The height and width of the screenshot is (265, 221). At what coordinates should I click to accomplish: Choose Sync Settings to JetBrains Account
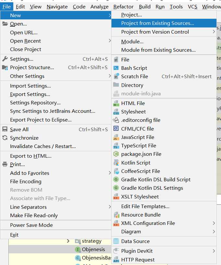pyautogui.click(x=56, y=111)
